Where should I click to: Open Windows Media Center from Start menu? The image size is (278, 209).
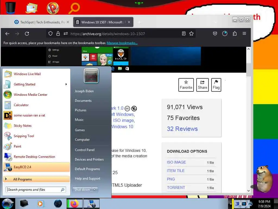(37, 94)
